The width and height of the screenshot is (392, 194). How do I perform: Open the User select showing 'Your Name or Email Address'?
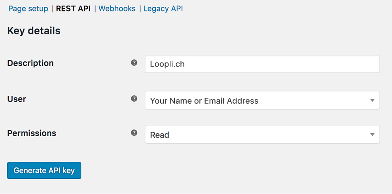click(262, 101)
